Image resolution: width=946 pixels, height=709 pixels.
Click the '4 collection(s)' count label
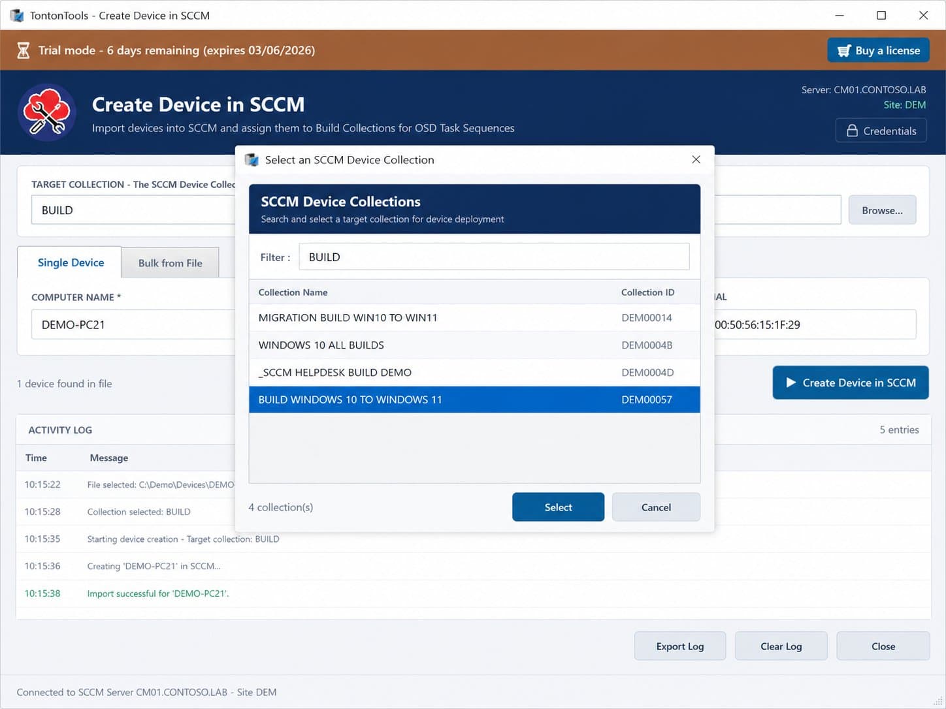coord(280,507)
